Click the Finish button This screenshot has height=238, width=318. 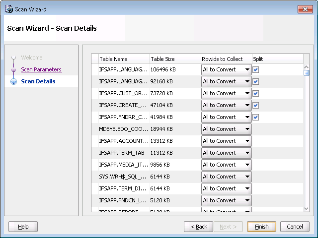(262, 227)
